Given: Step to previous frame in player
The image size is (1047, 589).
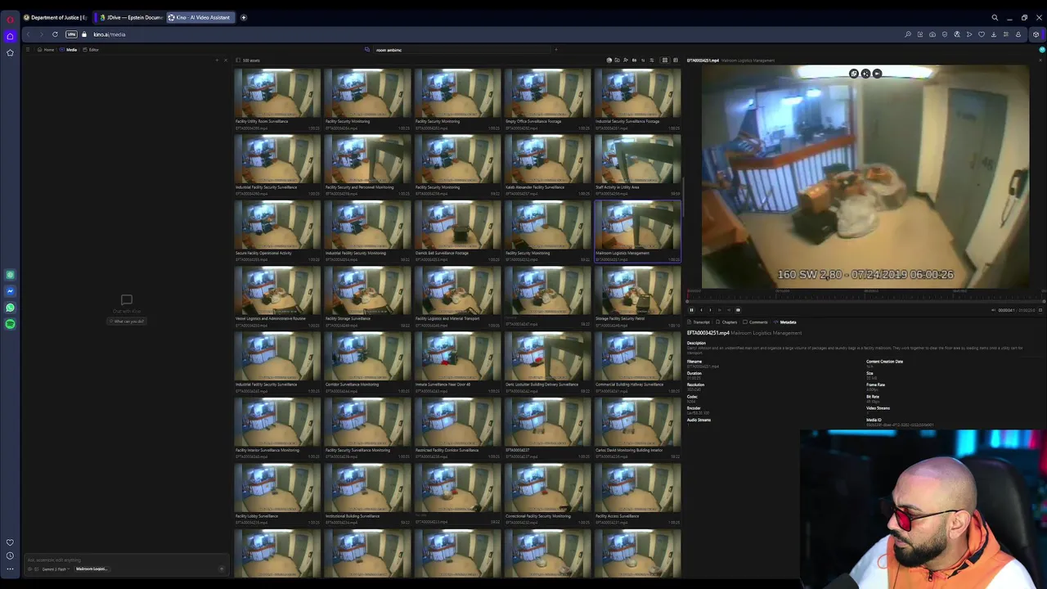Looking at the screenshot, I should 701,310.
